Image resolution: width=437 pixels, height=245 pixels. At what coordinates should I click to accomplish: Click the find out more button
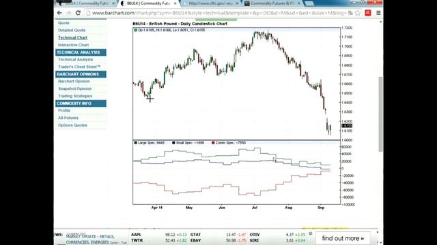coord(343,238)
